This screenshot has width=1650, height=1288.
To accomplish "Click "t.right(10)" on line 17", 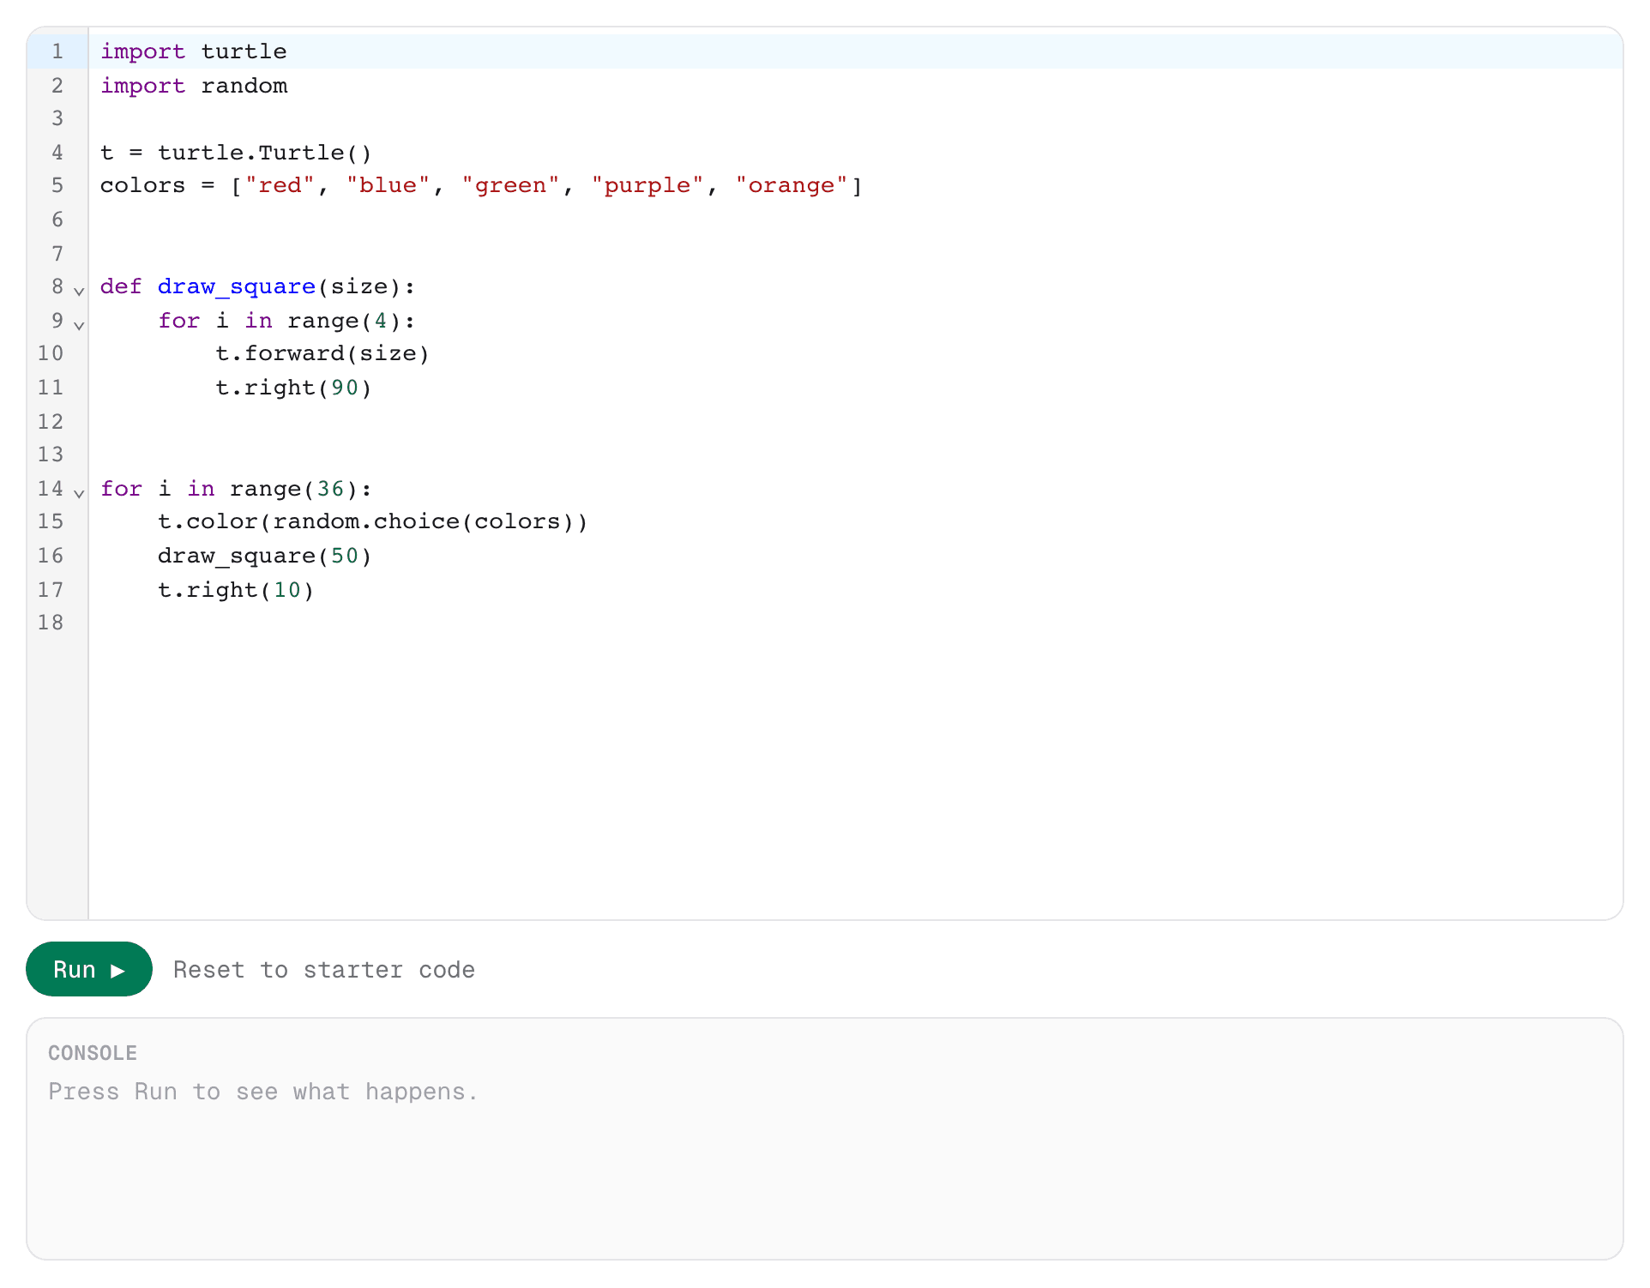I will (x=236, y=590).
